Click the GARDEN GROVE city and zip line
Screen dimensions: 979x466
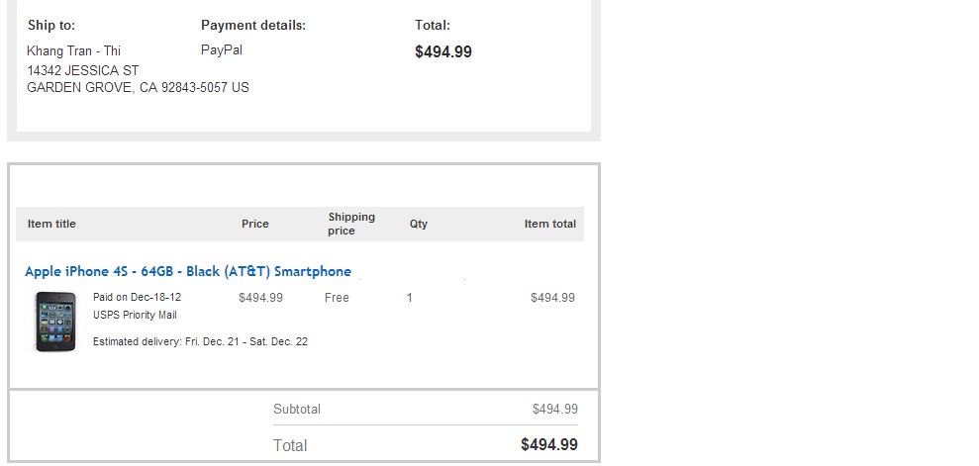pos(138,87)
